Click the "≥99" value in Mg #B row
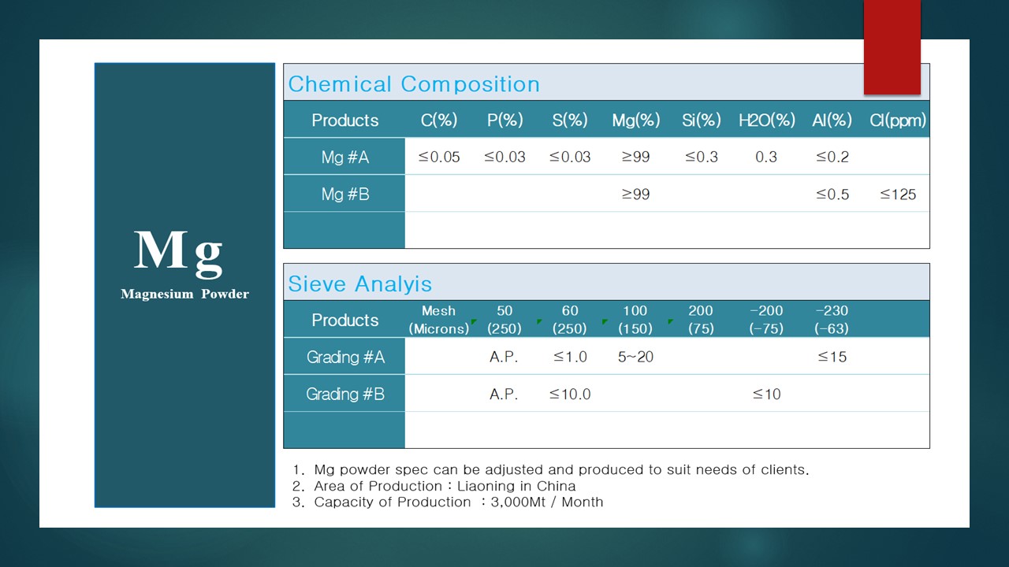The height and width of the screenshot is (567, 1009). (x=635, y=194)
